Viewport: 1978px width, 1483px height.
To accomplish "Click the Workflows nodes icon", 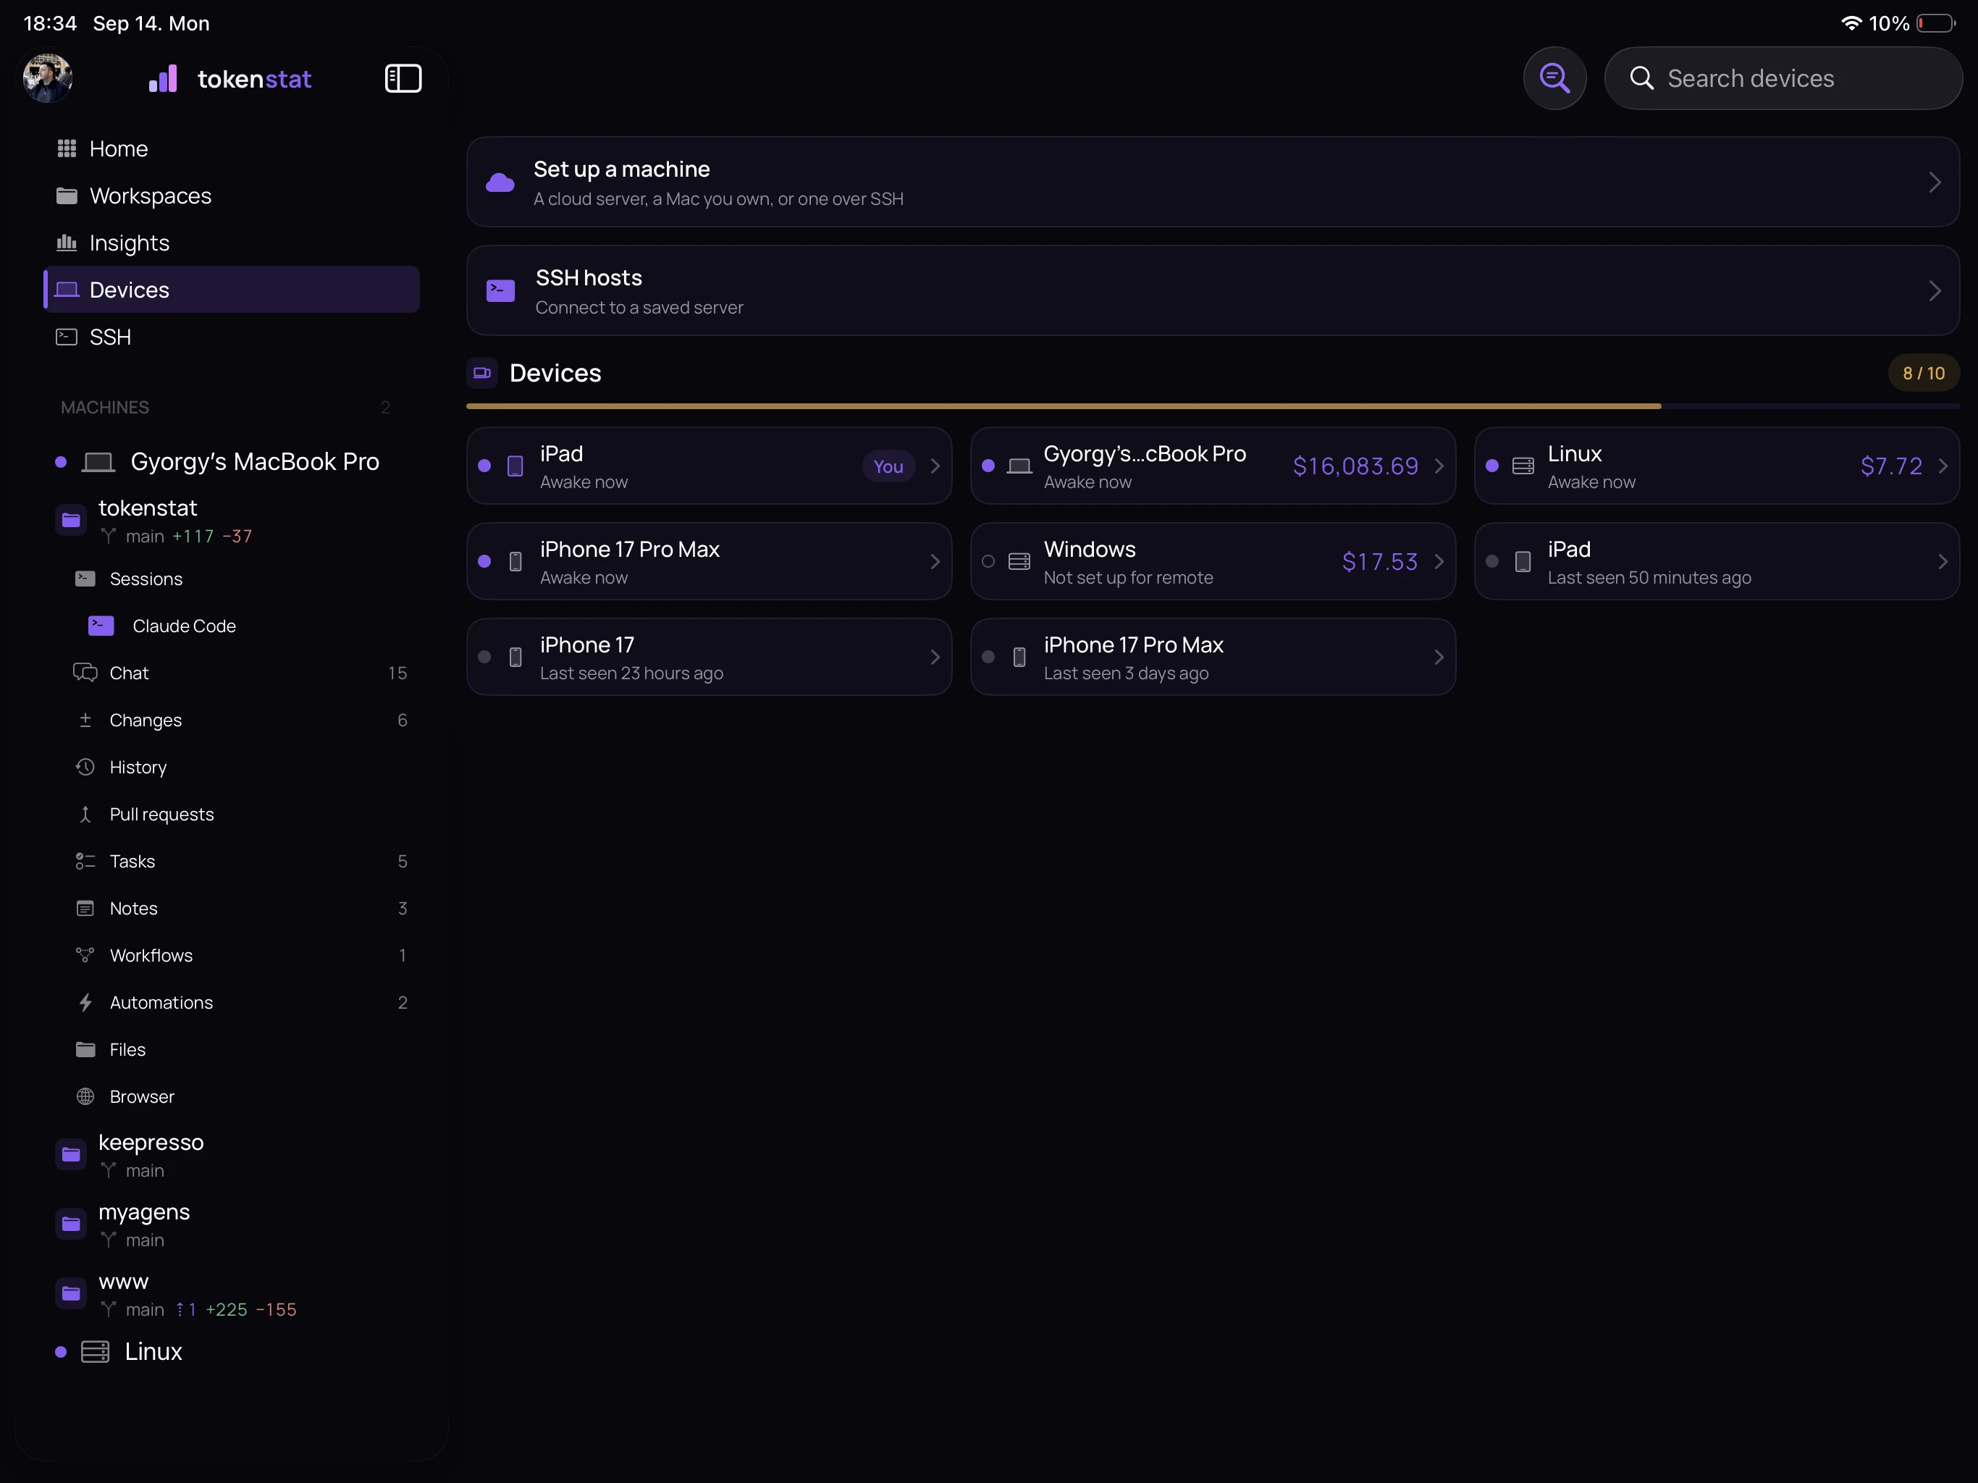I will tap(85, 955).
